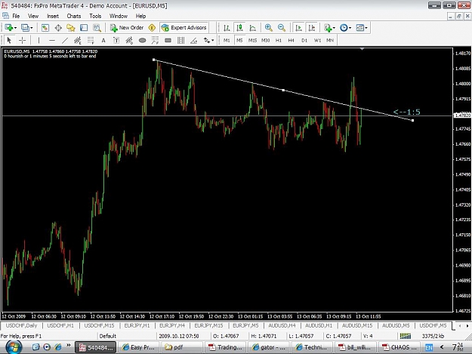Image resolution: width=472 pixels, height=354 pixels.
Task: Select the Ellipse drawing tool
Action: tap(142, 40)
